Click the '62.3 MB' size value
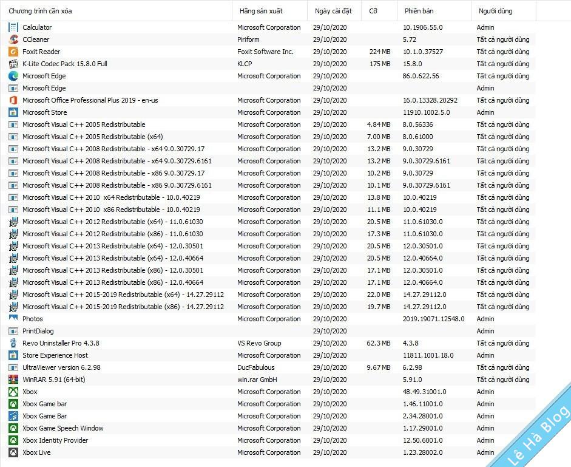This screenshot has height=467, width=571. tap(379, 343)
